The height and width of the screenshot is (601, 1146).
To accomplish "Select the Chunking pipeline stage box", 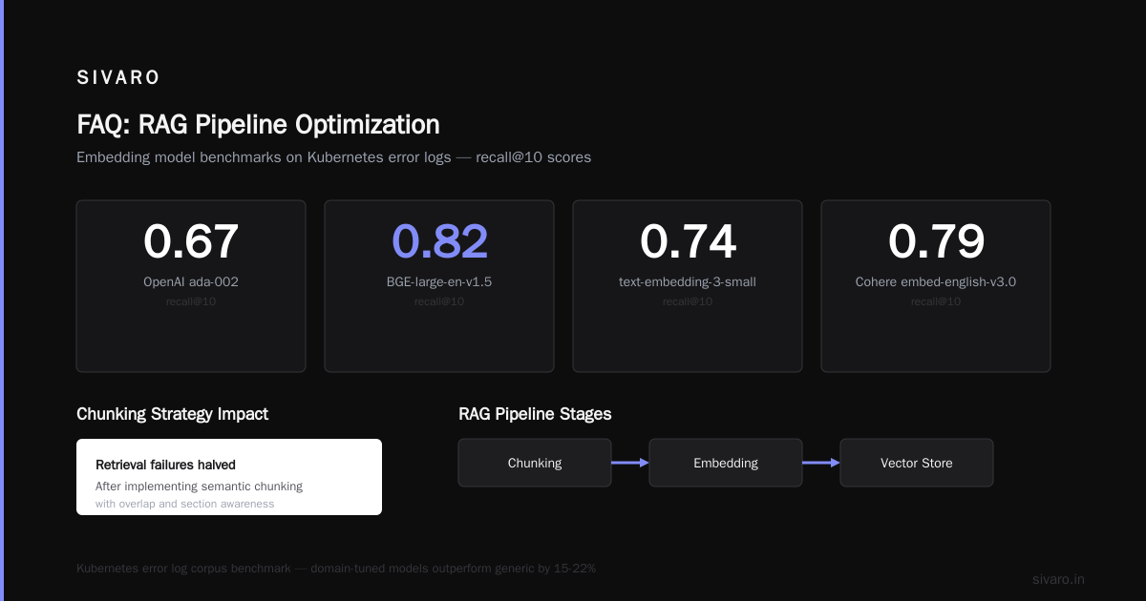I will (535, 463).
